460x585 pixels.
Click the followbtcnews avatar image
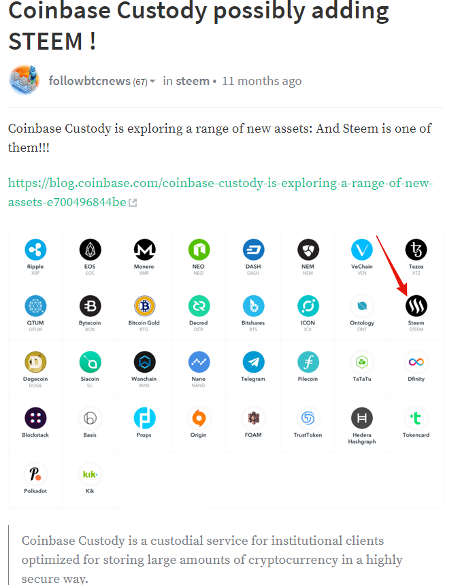pos(24,80)
